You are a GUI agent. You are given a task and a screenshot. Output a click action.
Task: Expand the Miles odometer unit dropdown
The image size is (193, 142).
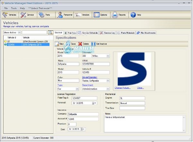point(108,56)
